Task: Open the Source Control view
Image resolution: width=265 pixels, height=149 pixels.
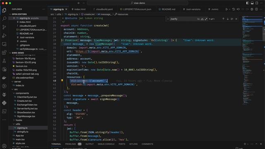Action: [4, 27]
